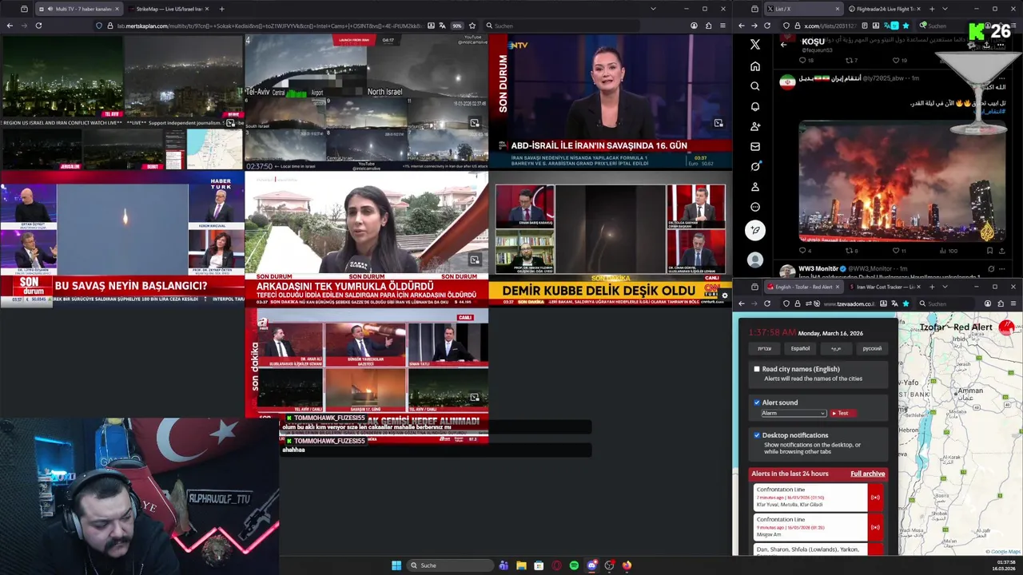Share the burning skyline post
Viewport: 1023px width, 575px height.
point(1001,251)
